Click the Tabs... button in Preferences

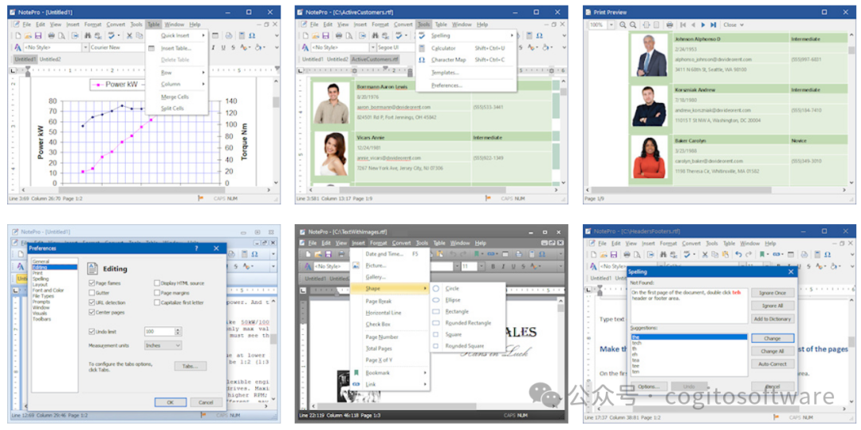[x=189, y=366]
